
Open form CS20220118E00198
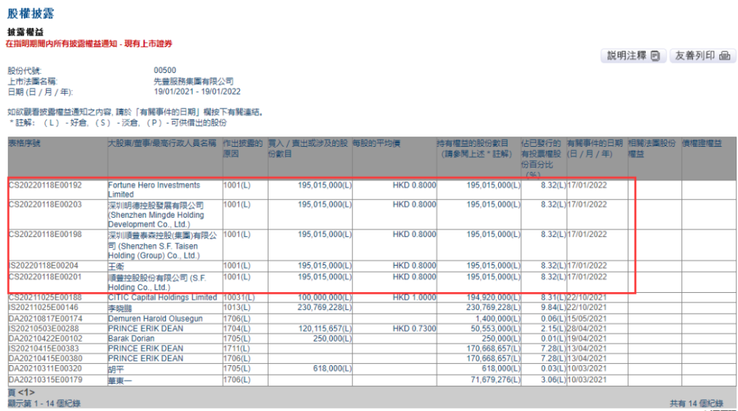click(45, 235)
